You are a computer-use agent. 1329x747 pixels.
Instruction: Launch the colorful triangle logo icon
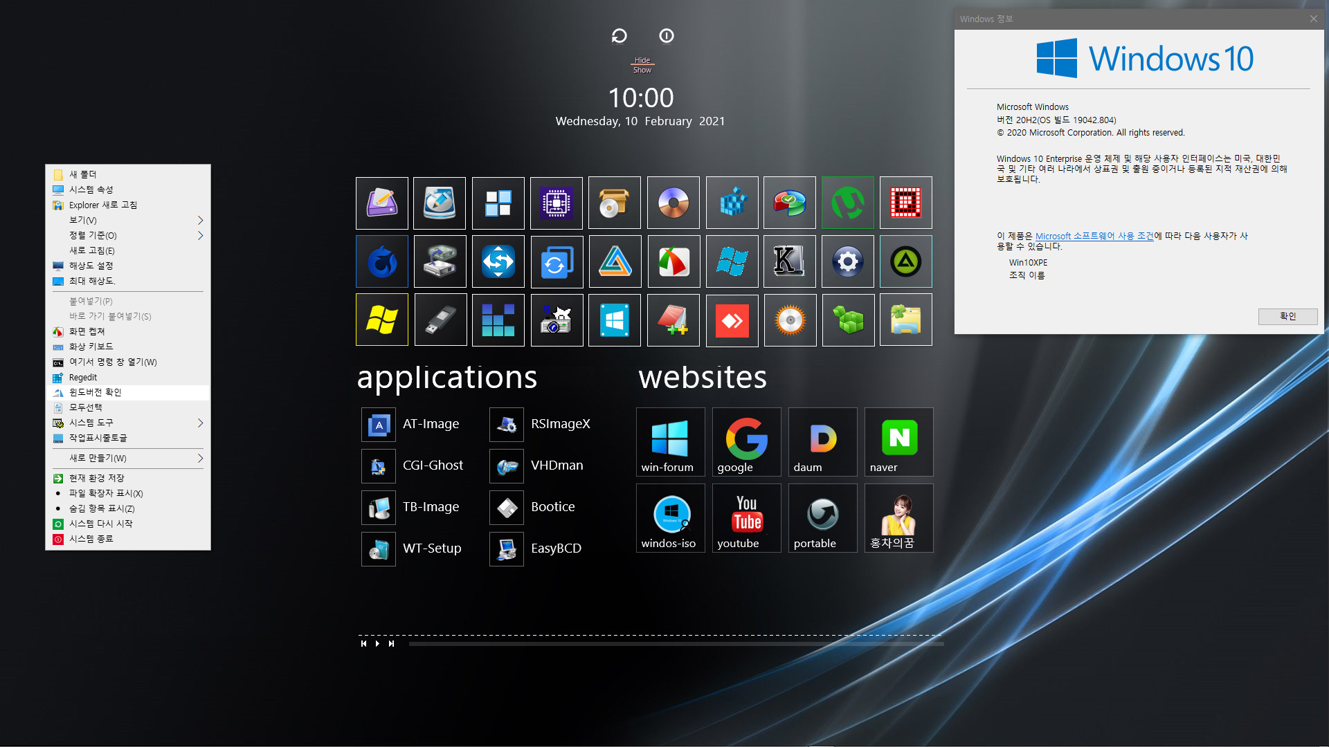coord(615,261)
